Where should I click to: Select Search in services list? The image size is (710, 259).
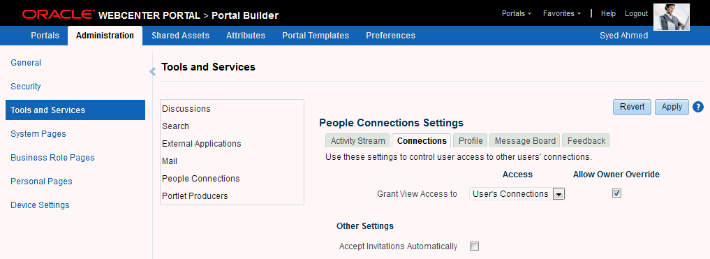coord(175,126)
